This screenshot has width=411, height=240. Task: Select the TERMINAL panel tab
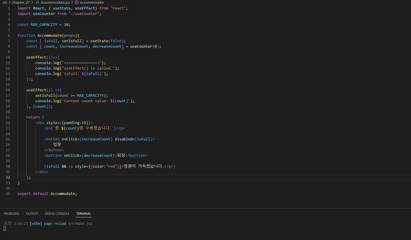point(84,214)
